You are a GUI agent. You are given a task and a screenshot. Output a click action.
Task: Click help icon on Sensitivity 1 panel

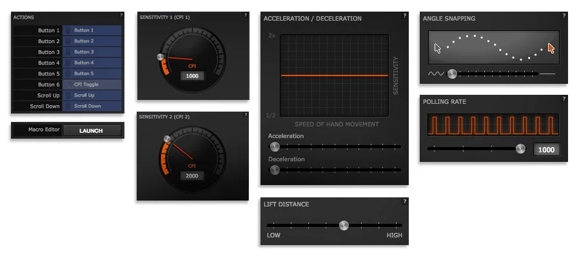(x=246, y=15)
